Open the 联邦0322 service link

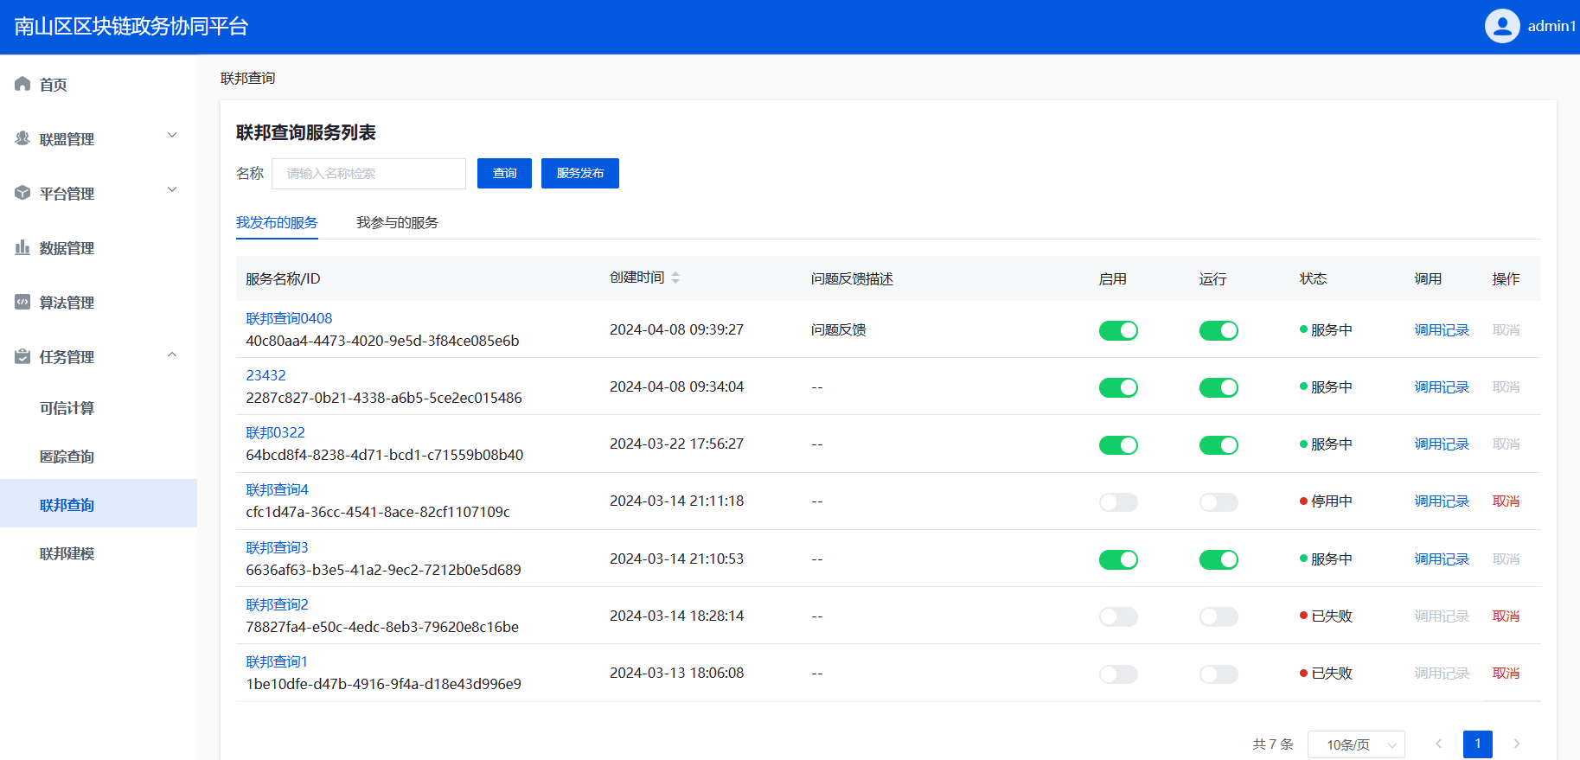pyautogui.click(x=275, y=432)
